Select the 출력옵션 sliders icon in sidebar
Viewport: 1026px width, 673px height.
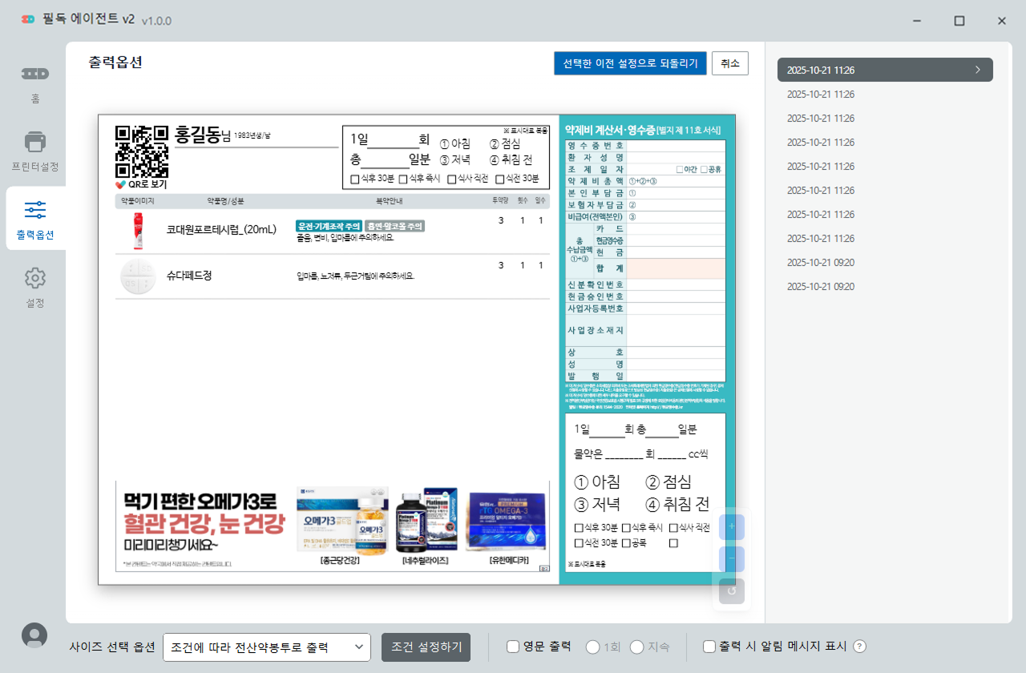(x=34, y=211)
